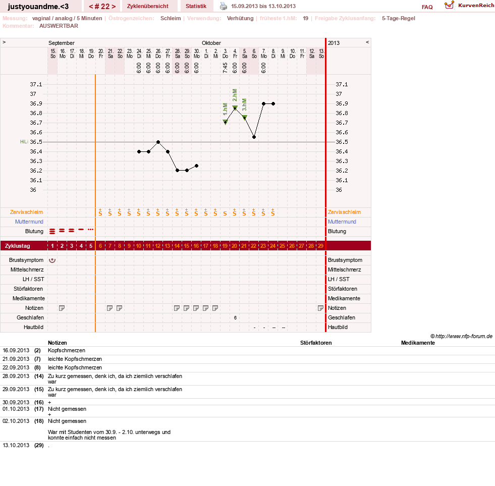Click the Brustsymptom icon on day 1

coord(52,260)
